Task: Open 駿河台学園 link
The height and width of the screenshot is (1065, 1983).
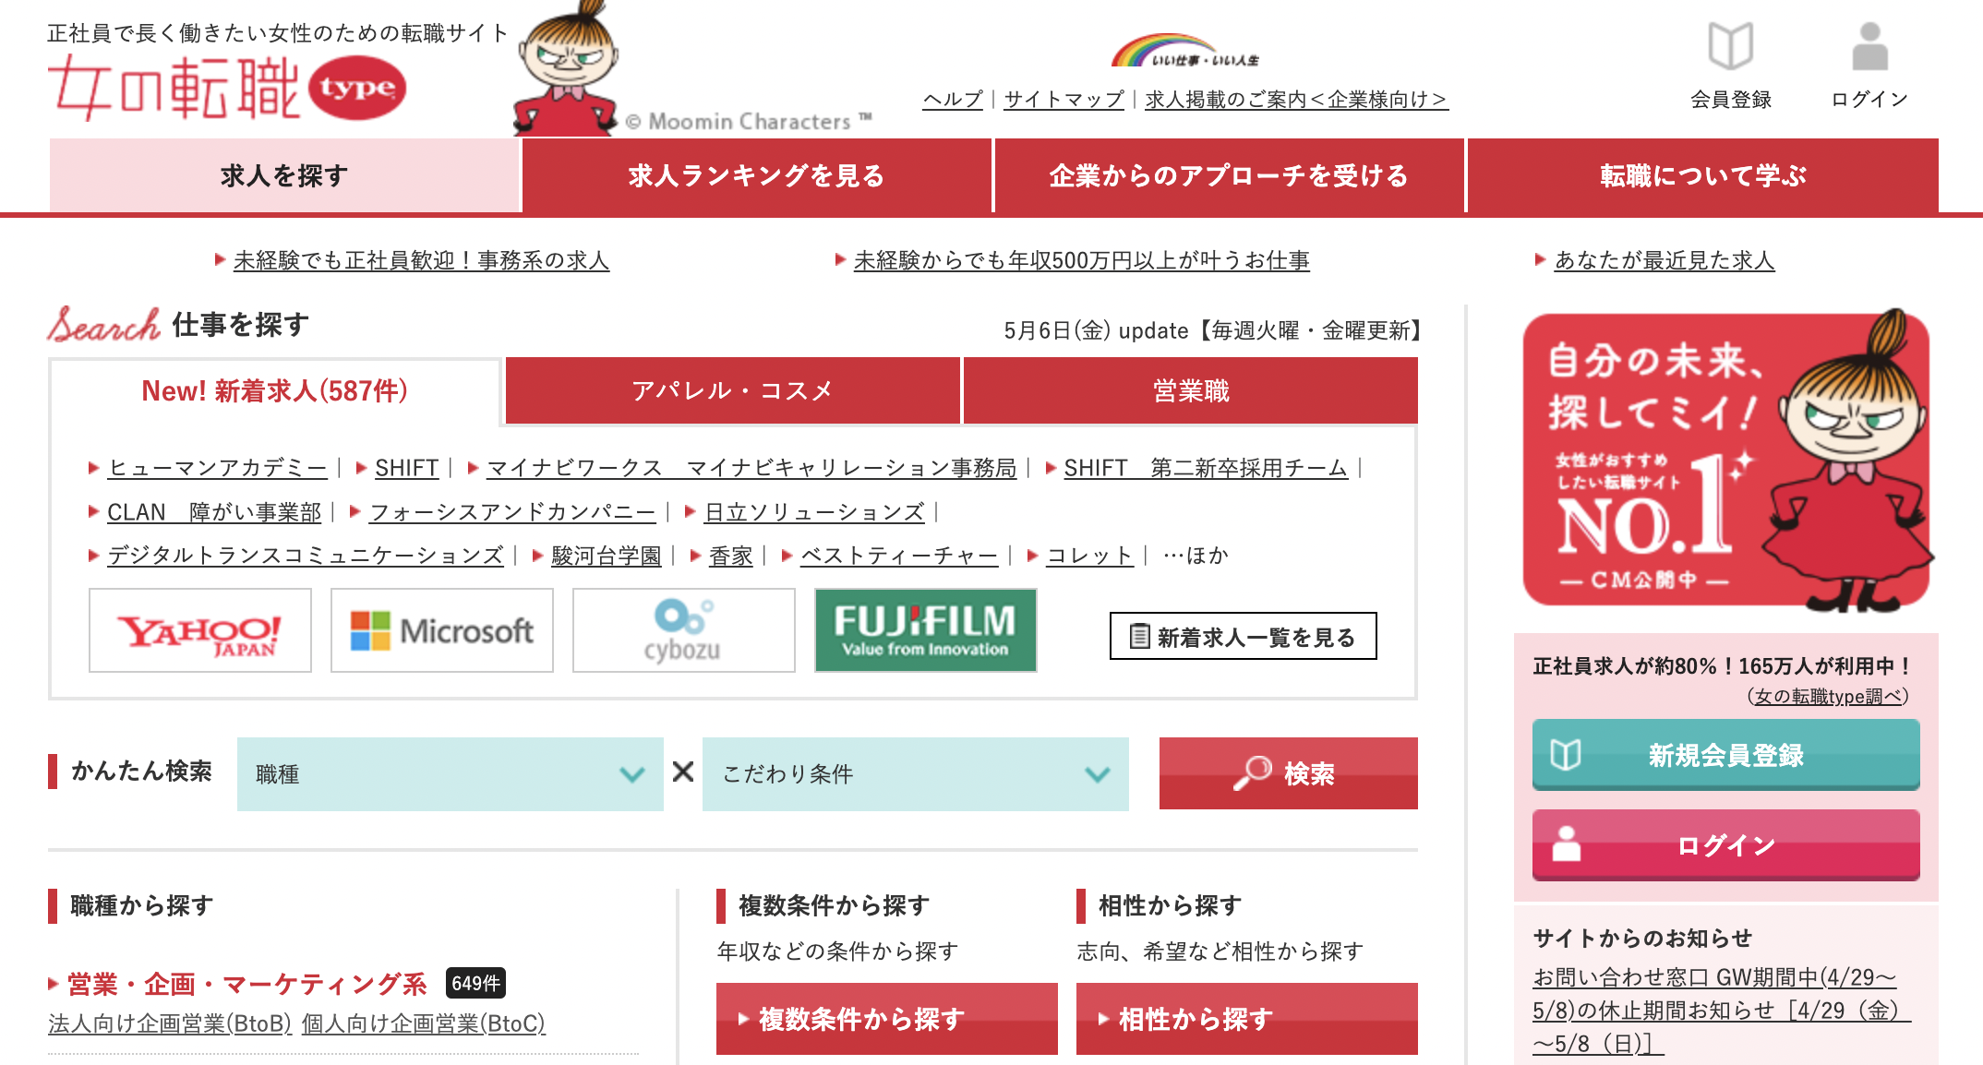Action: tap(607, 556)
